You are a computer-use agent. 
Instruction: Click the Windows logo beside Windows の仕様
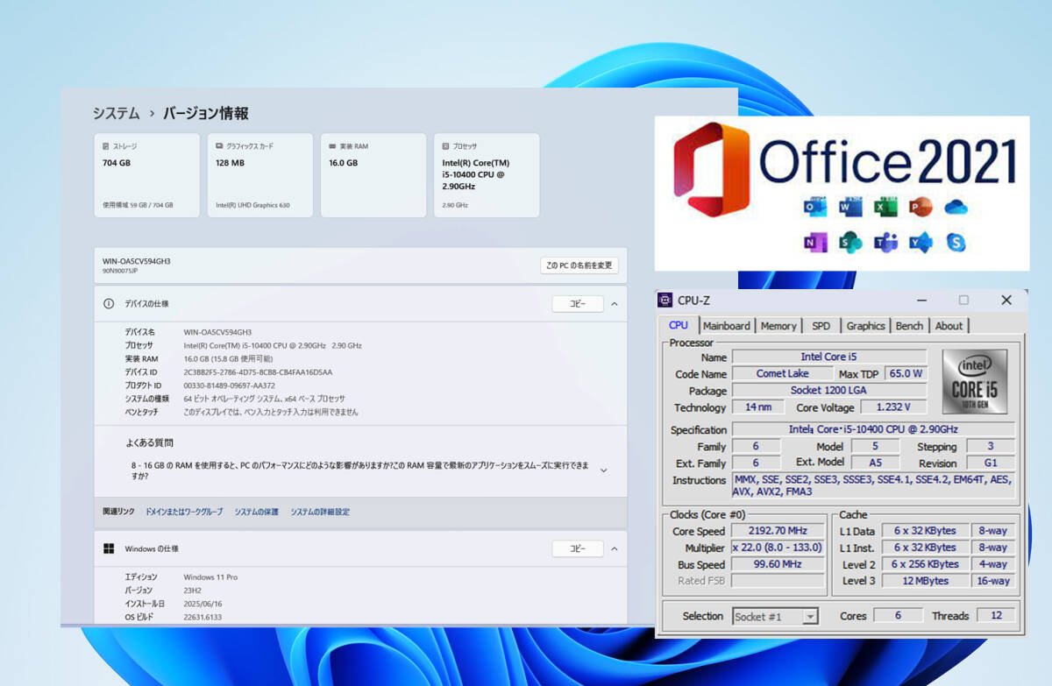[x=109, y=548]
